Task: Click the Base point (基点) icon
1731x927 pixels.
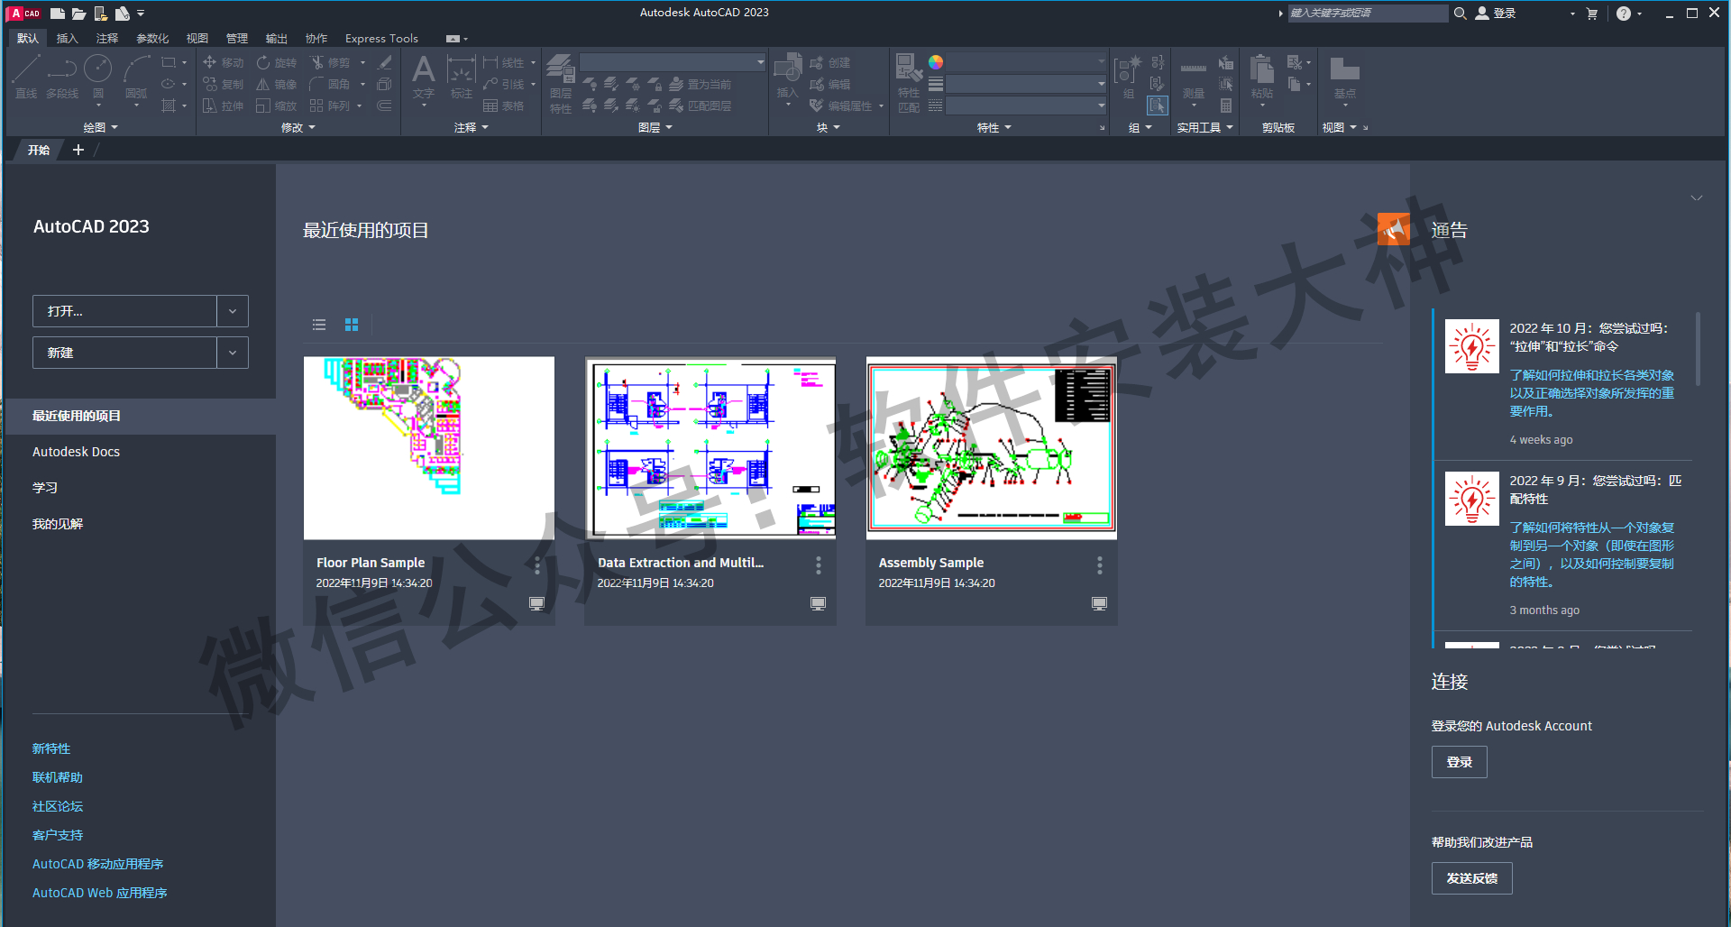Action: coord(1344,78)
